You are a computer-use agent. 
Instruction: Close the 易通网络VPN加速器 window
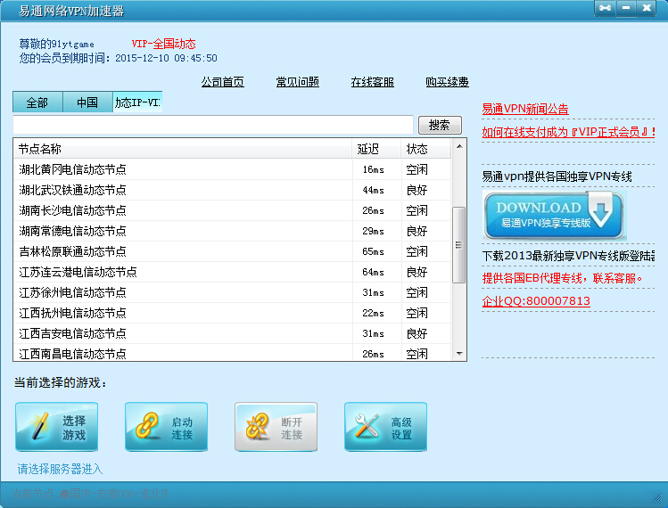pos(647,8)
